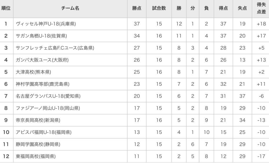
Task: Click the 試合数 column header
Action: [159, 8]
